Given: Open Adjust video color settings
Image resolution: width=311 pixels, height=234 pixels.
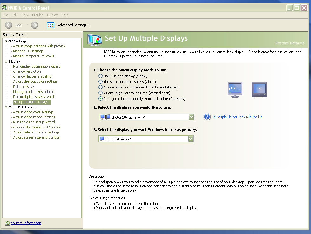Looking at the screenshot, I should tap(33, 112).
